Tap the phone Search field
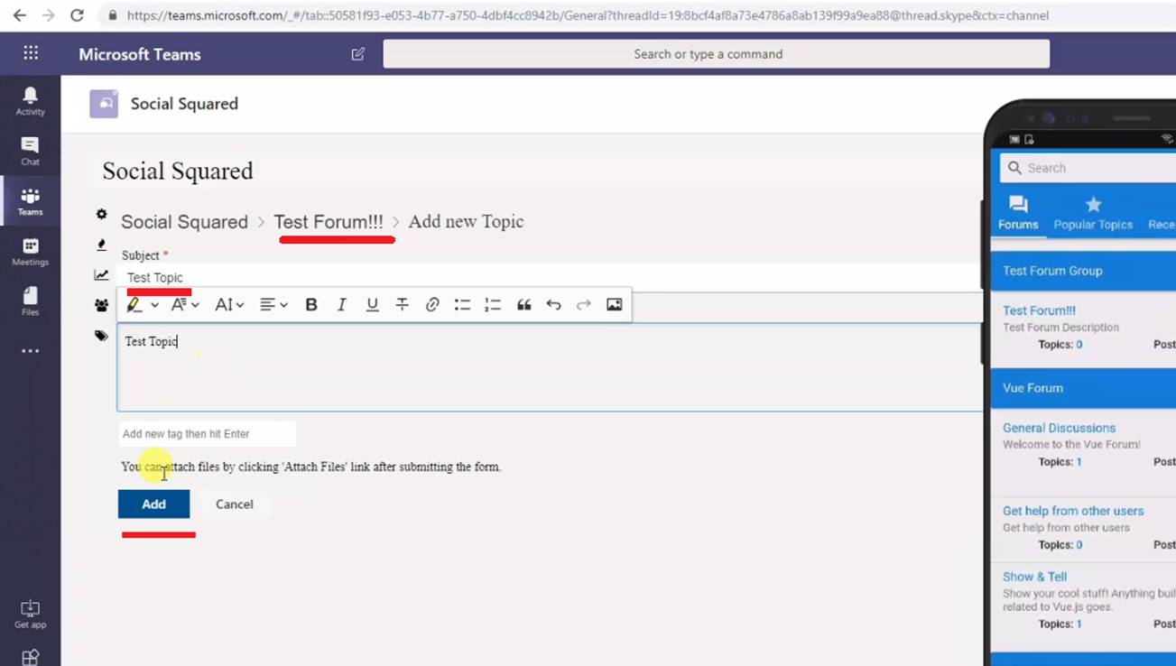Viewport: 1176px width, 666px height. (x=1088, y=168)
